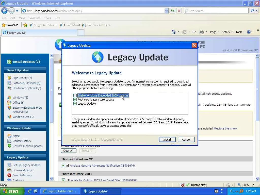Uncheck the Legacy Update checkbox
Screen dimensions: 260x195
(75, 104)
